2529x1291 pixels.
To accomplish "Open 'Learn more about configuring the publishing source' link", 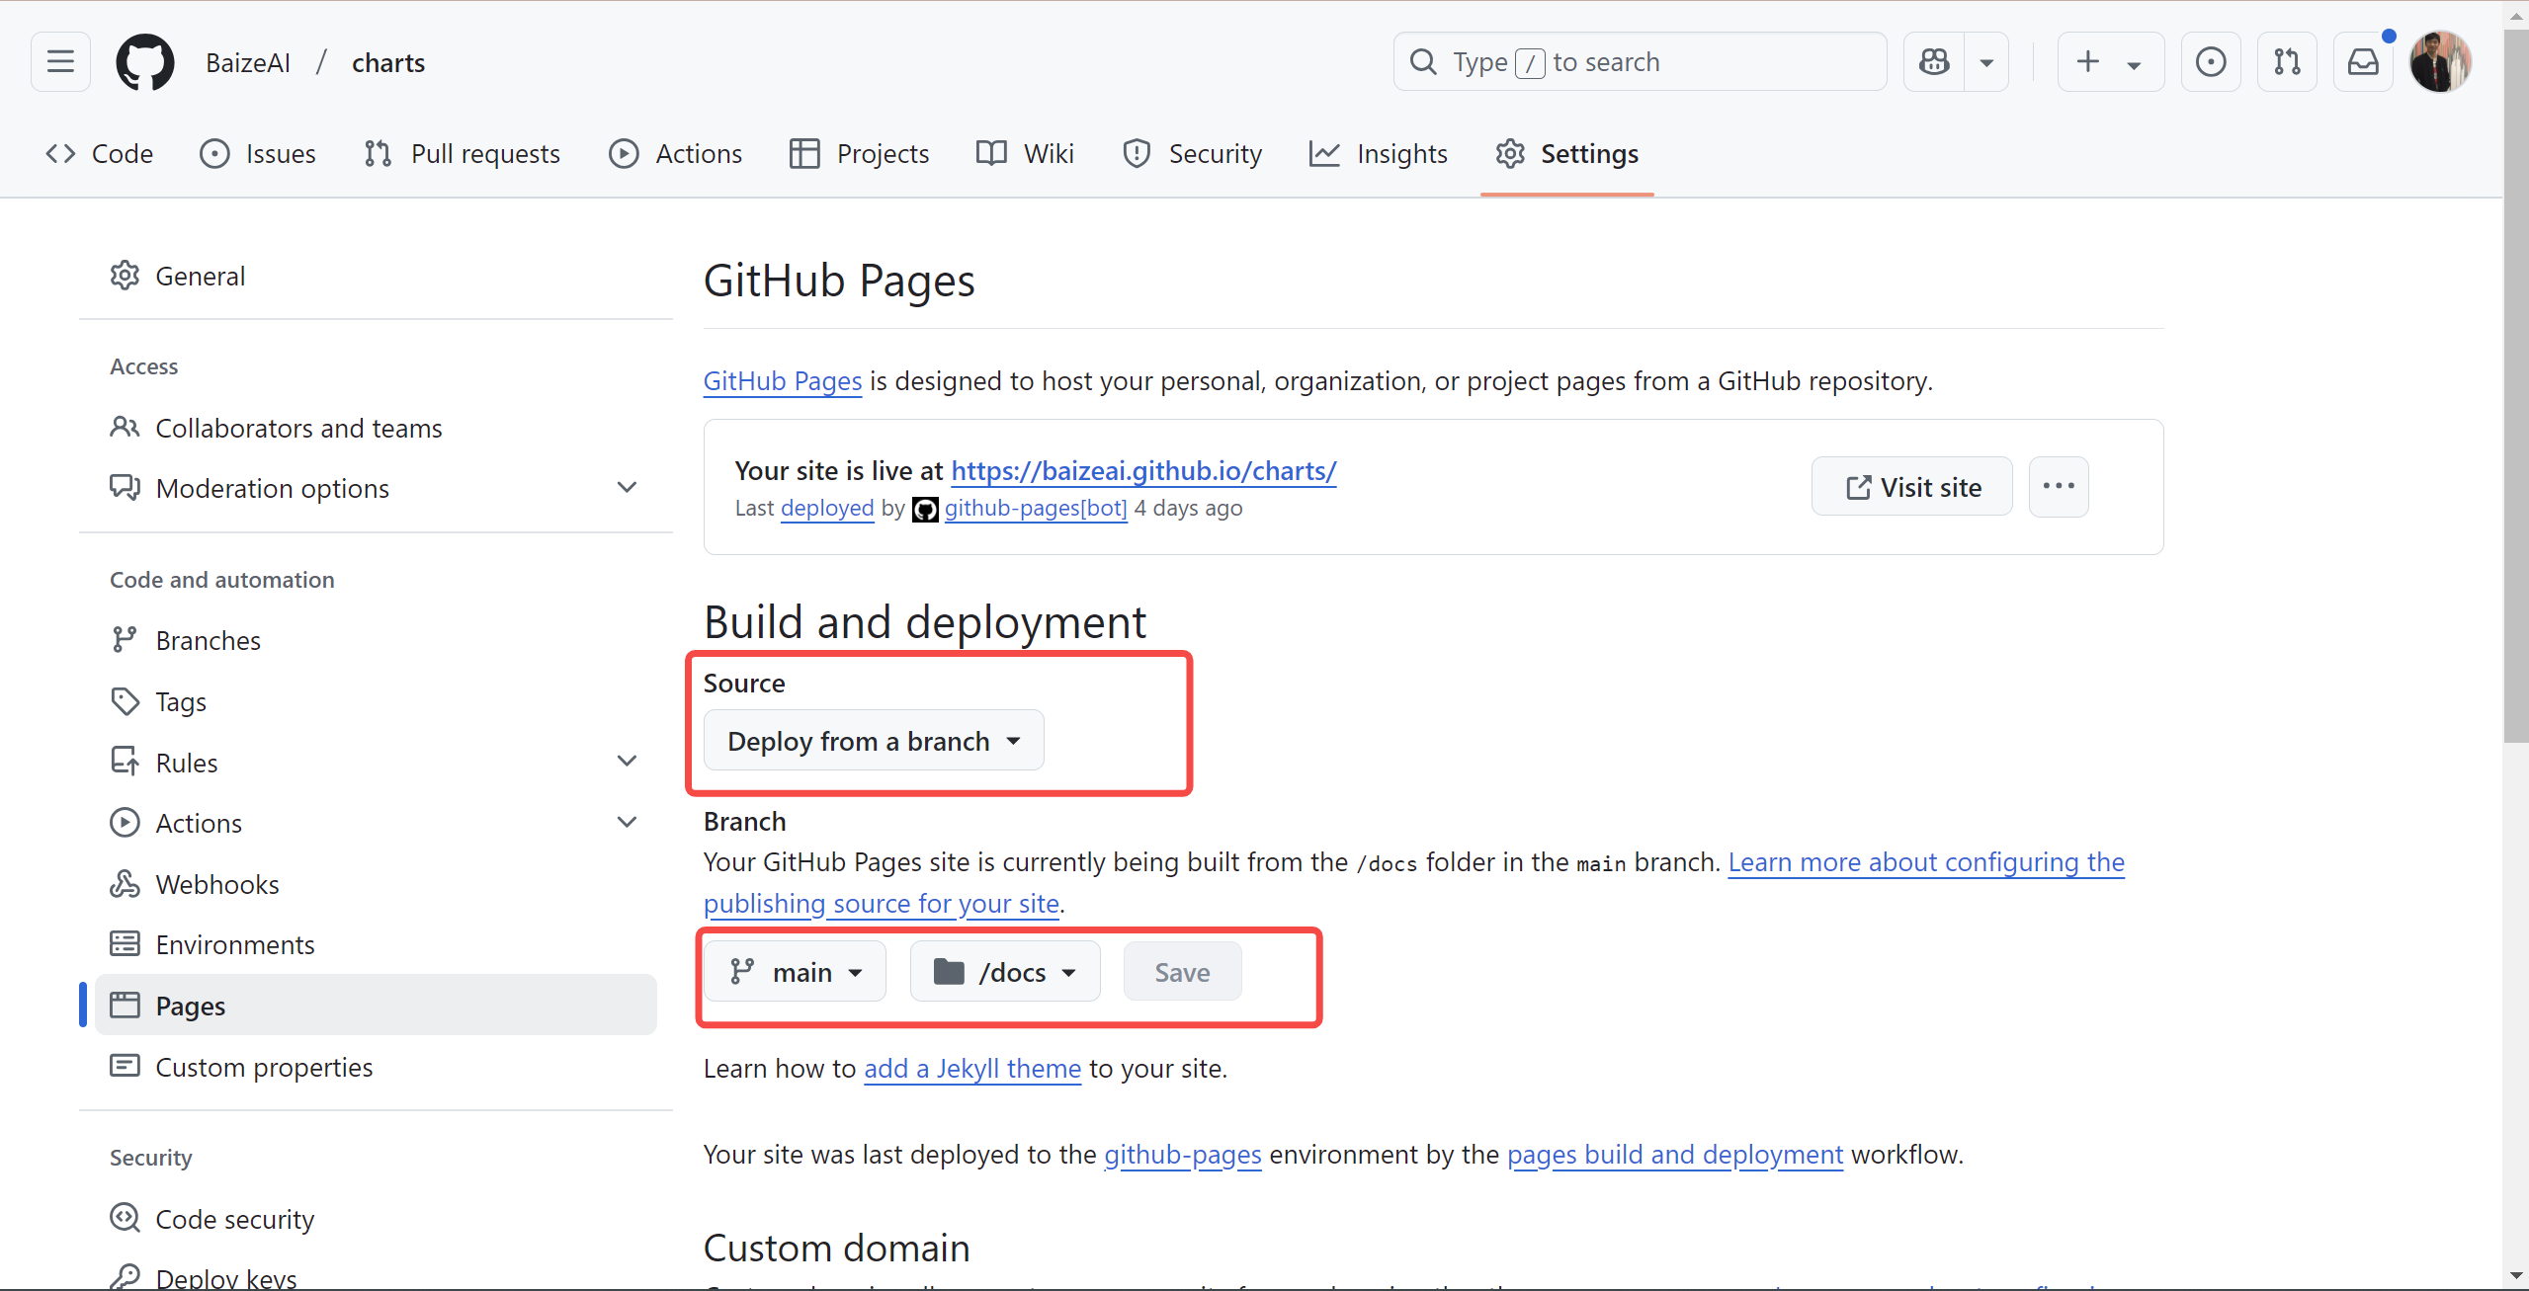I will [1925, 863].
